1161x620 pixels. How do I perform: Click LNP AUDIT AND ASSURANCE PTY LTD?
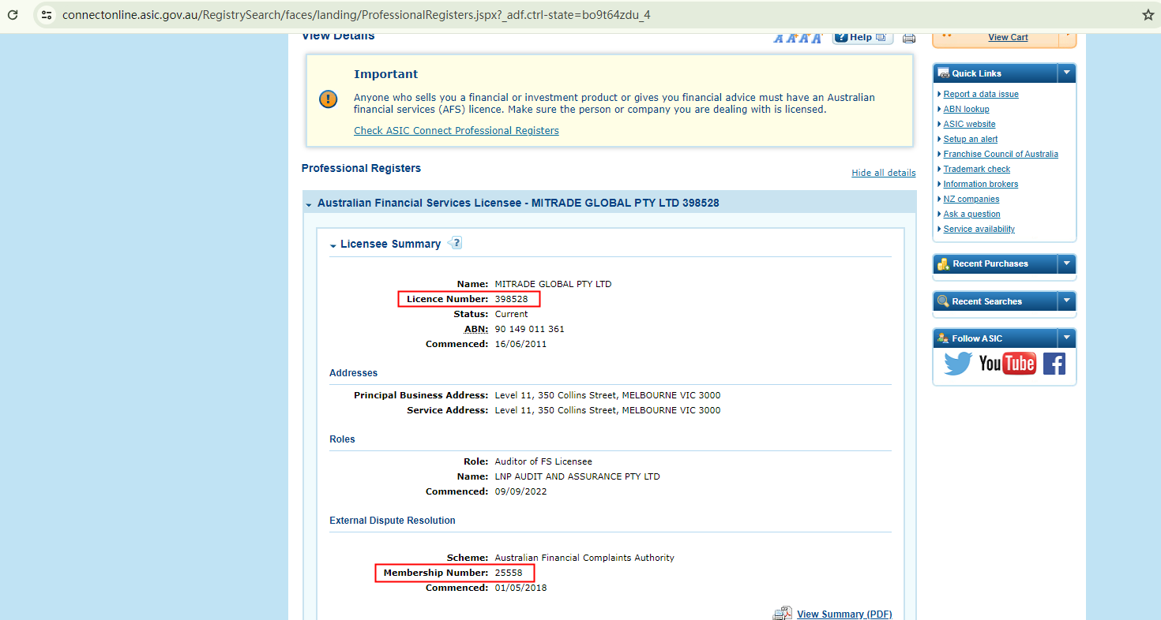pyautogui.click(x=577, y=476)
